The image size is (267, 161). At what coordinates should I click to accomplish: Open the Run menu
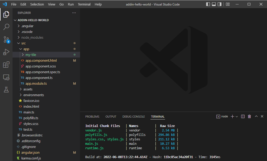click(x=71, y=4)
